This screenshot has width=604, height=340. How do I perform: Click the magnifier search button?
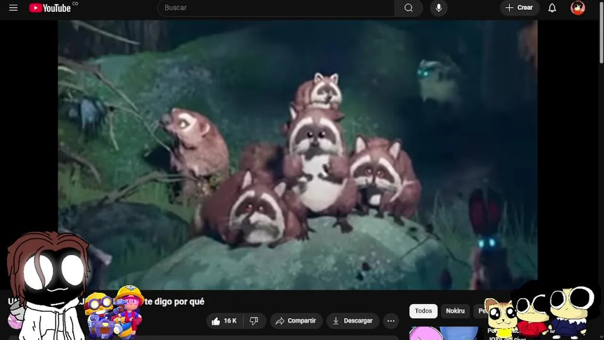(x=409, y=8)
